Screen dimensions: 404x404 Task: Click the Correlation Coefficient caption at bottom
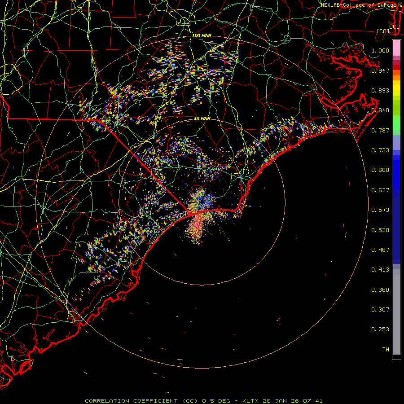(203, 401)
